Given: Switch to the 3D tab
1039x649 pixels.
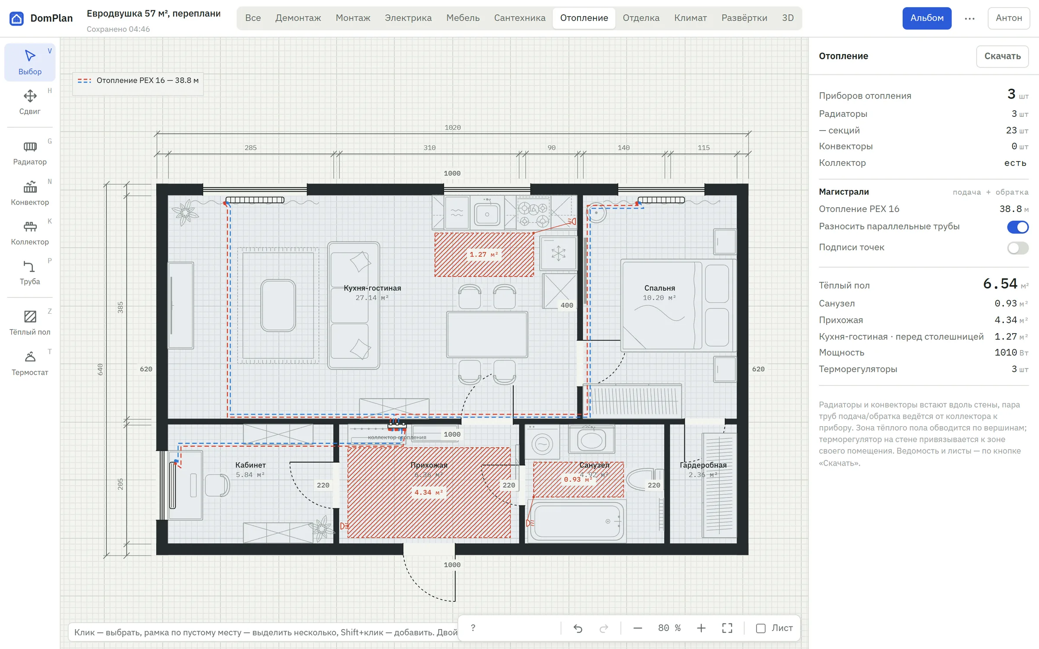Looking at the screenshot, I should pos(787,18).
